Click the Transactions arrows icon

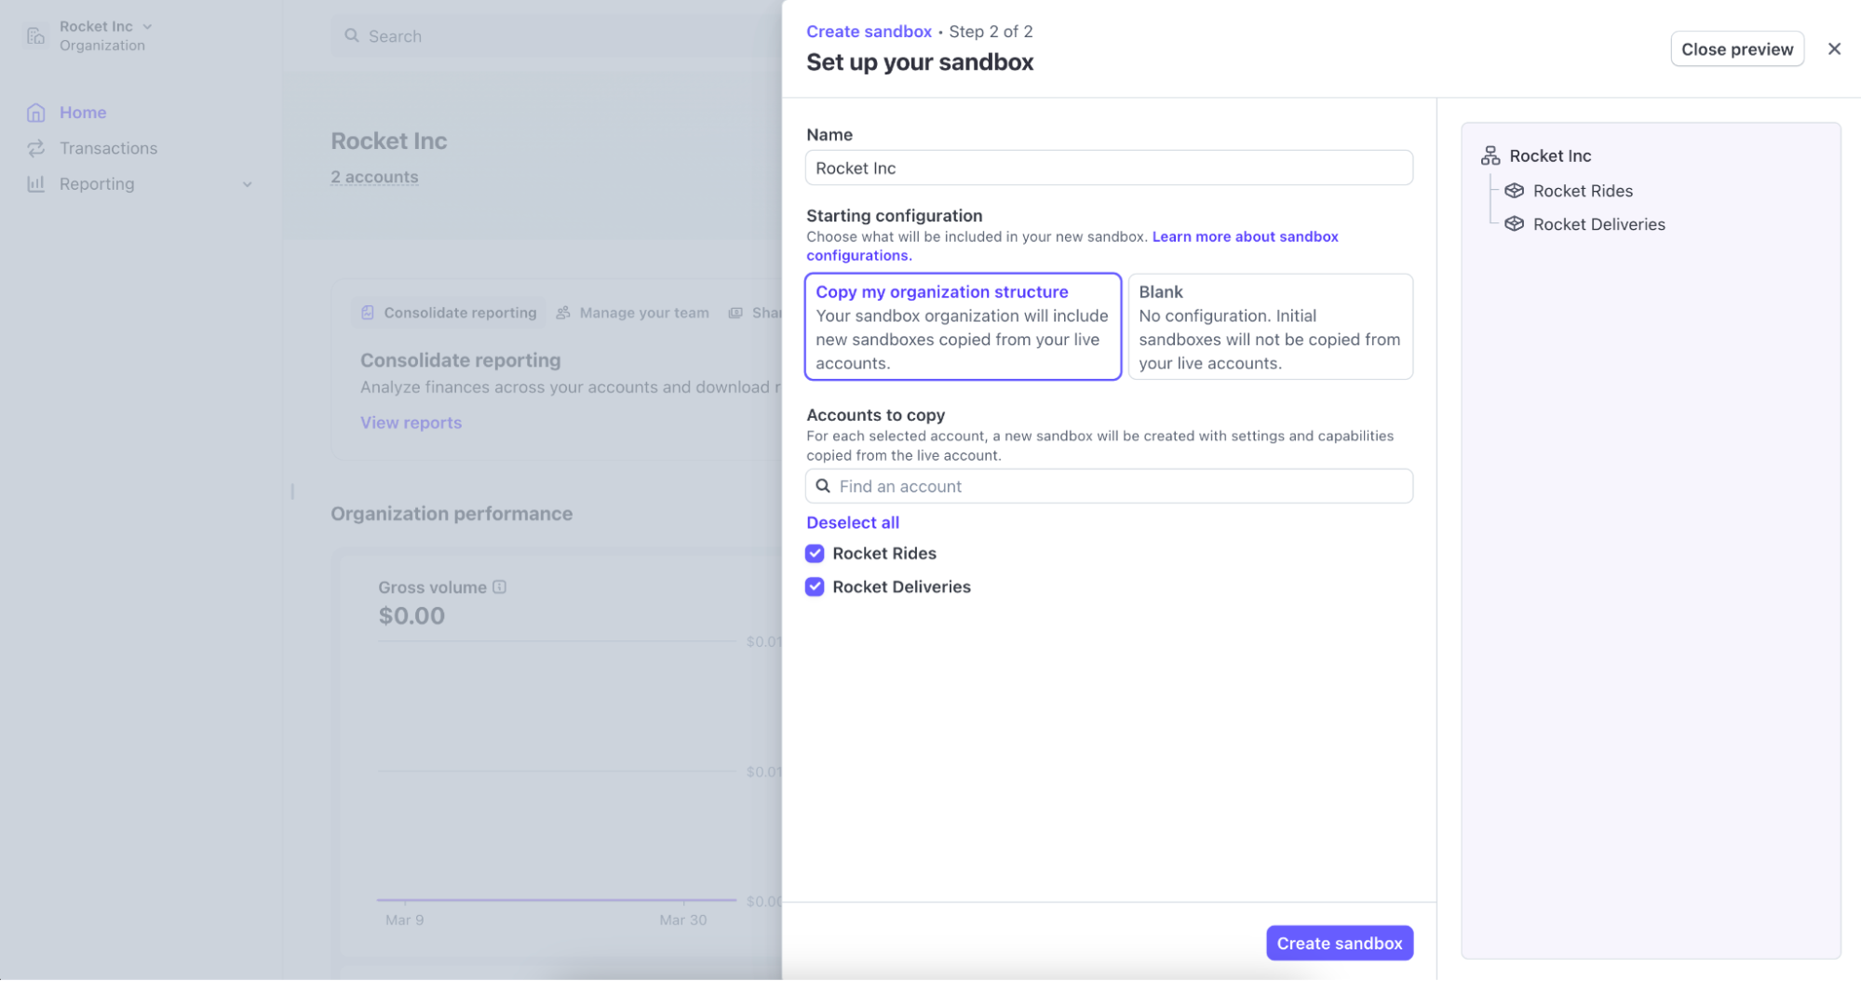coord(35,148)
